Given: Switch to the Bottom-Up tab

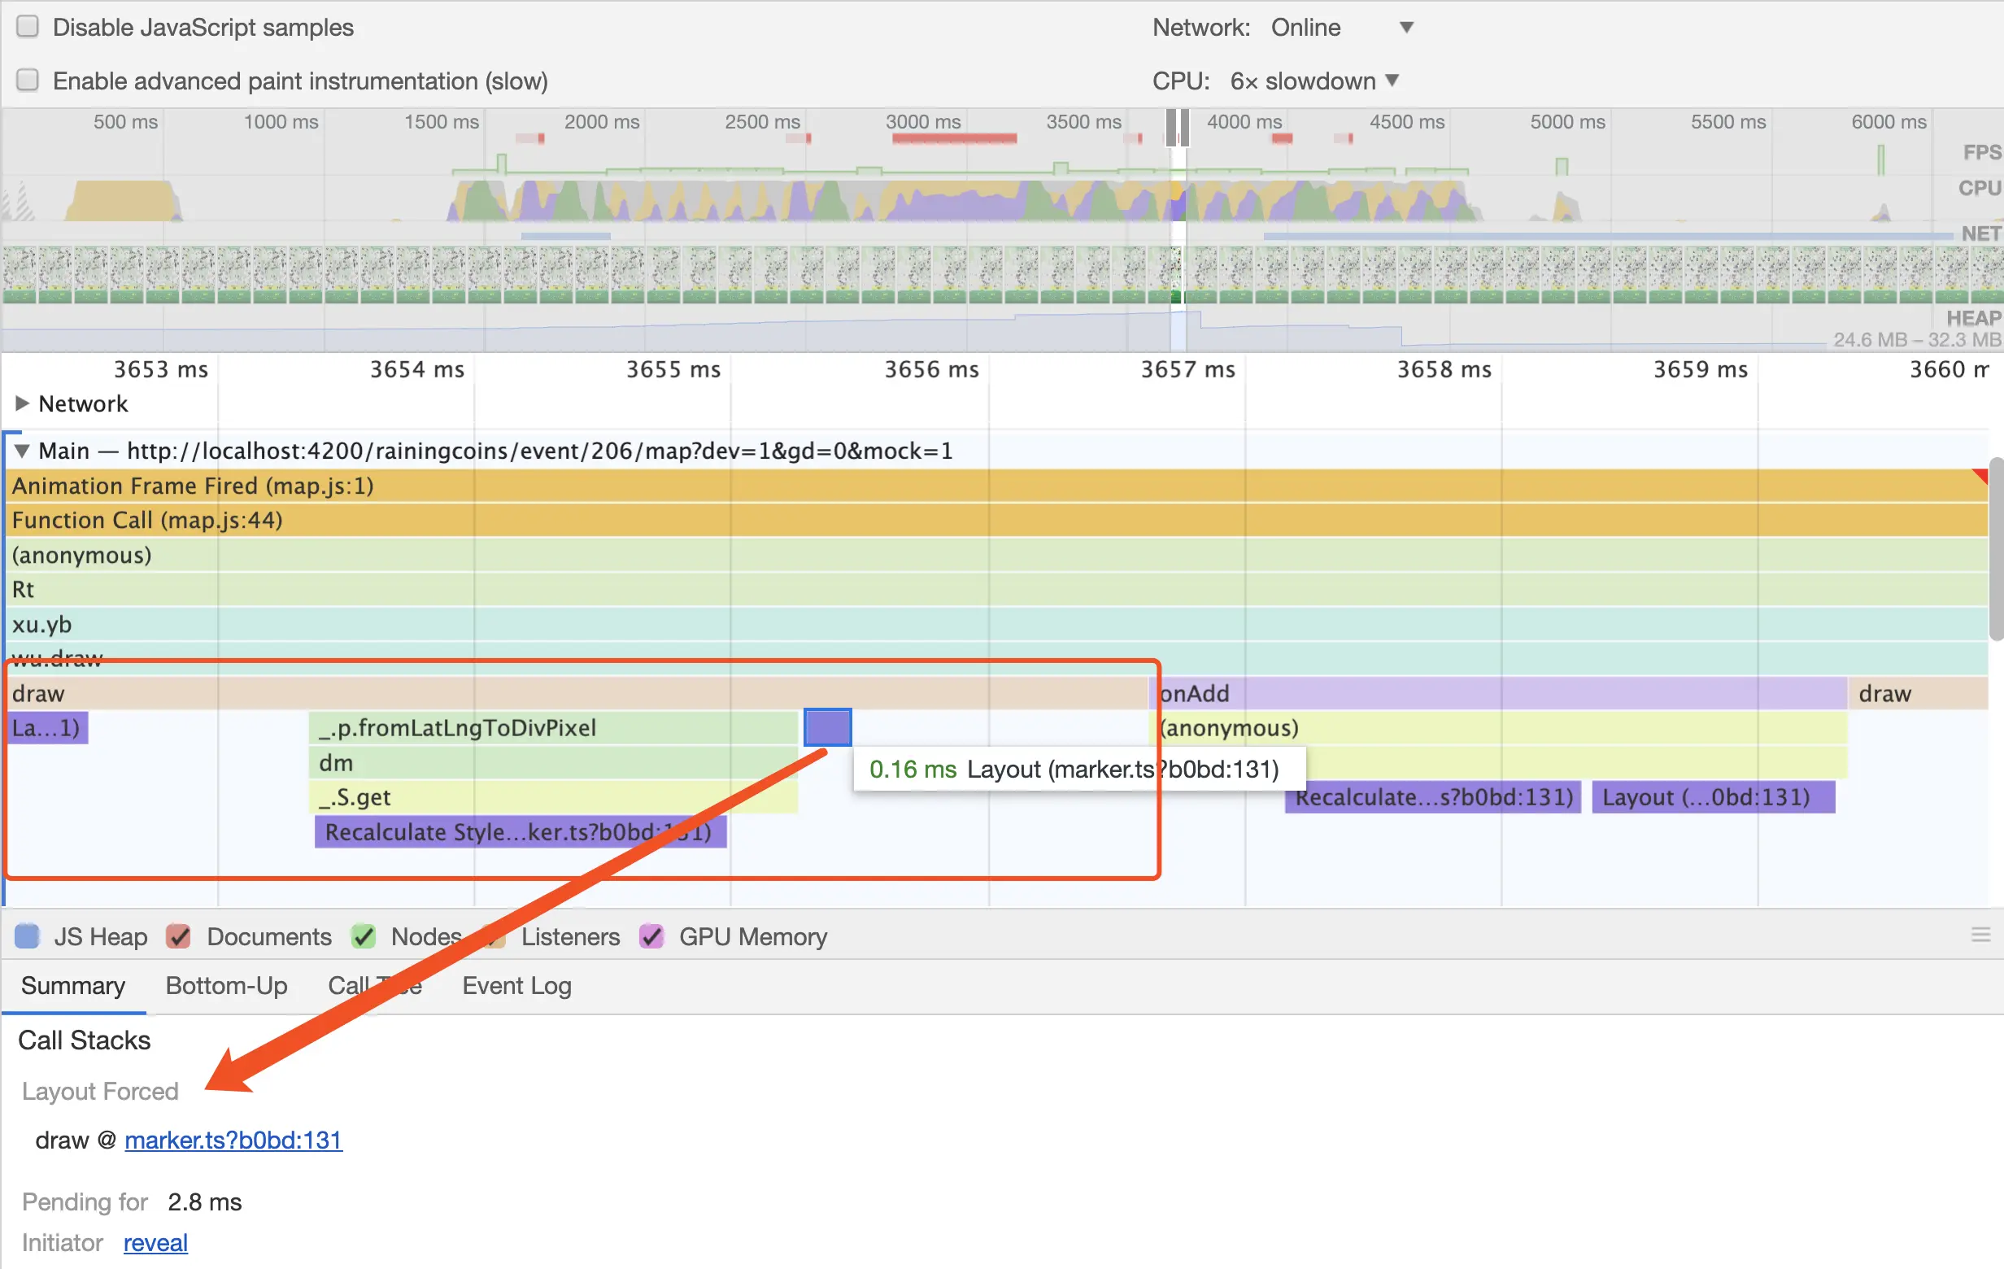Looking at the screenshot, I should (226, 985).
